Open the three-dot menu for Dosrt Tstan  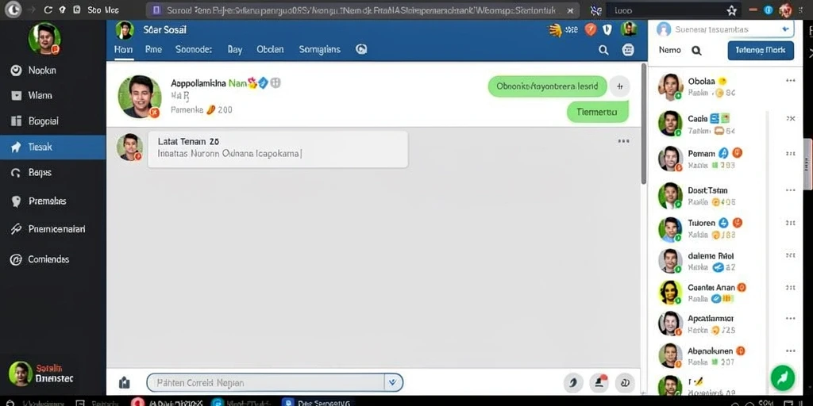click(790, 190)
